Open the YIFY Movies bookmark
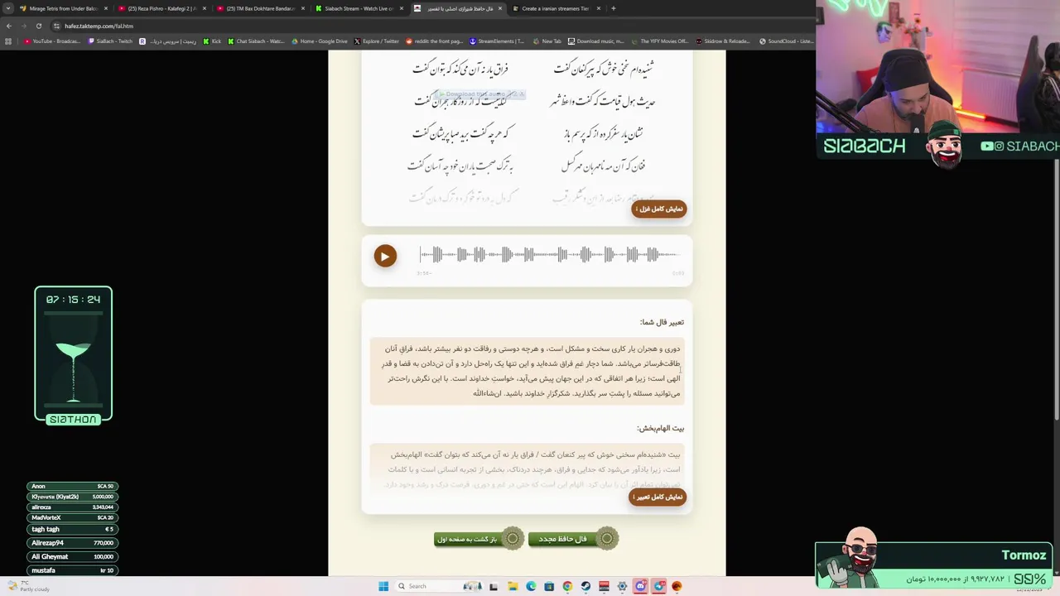Viewport: 1060px width, 596px height. (660, 41)
